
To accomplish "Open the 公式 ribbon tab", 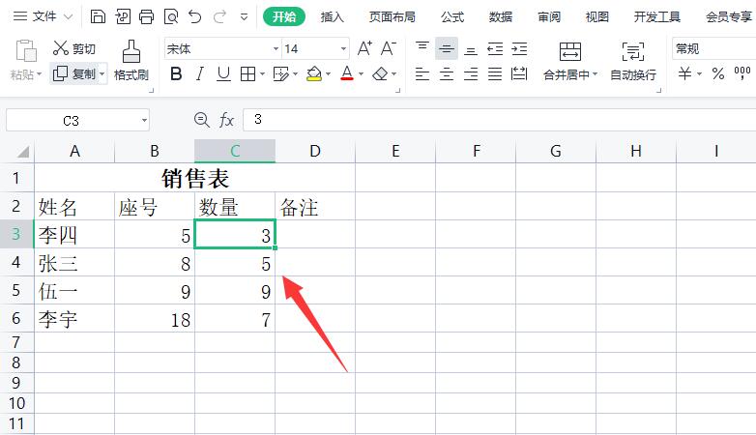I will pyautogui.click(x=451, y=16).
